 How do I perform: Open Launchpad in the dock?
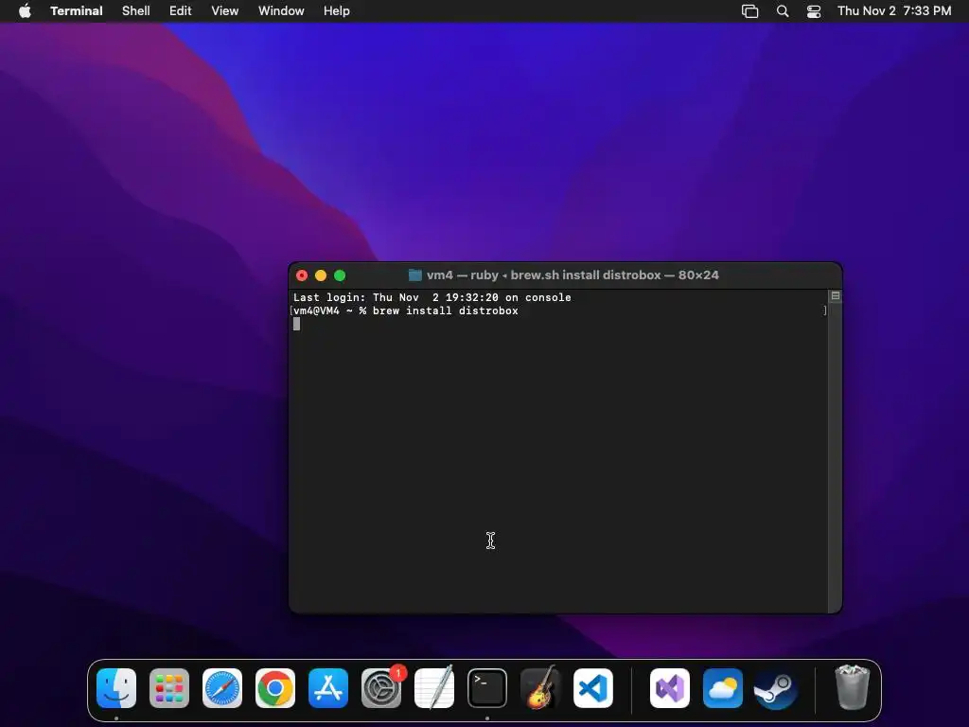pyautogui.click(x=169, y=688)
